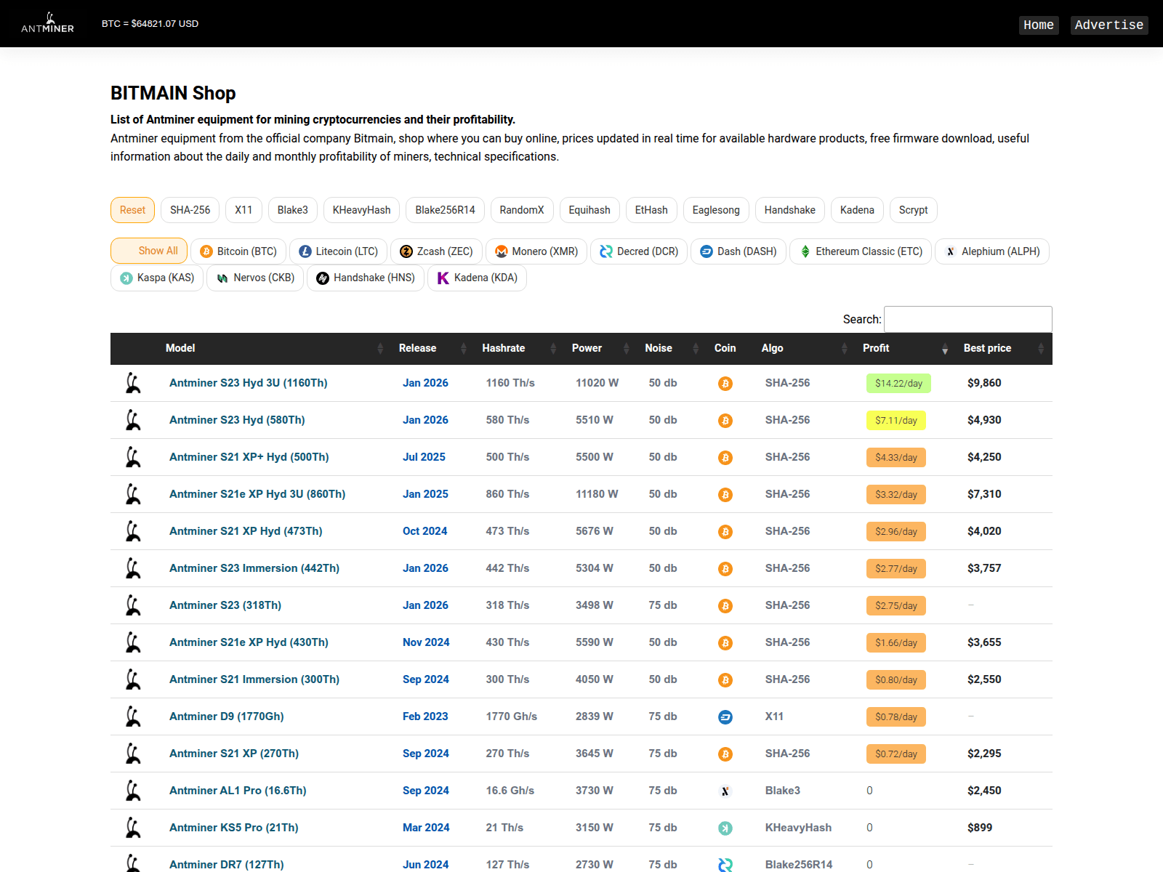Click miner icon in S23 Hyd 3U row
Viewport: 1163px width, 872px height.
[133, 383]
